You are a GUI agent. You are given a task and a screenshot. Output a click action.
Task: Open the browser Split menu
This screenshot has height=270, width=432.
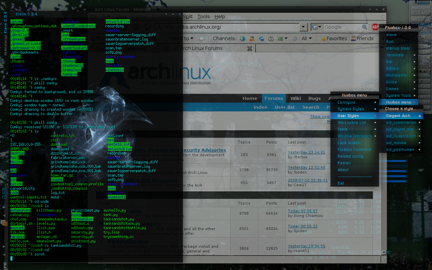tap(187, 17)
